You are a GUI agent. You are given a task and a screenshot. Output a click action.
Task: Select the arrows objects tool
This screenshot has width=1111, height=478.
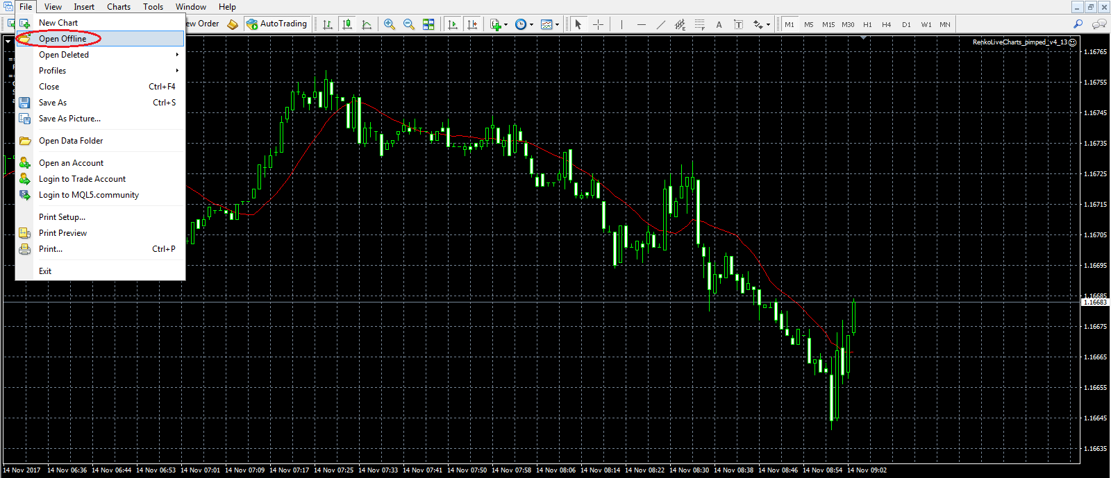pos(758,24)
